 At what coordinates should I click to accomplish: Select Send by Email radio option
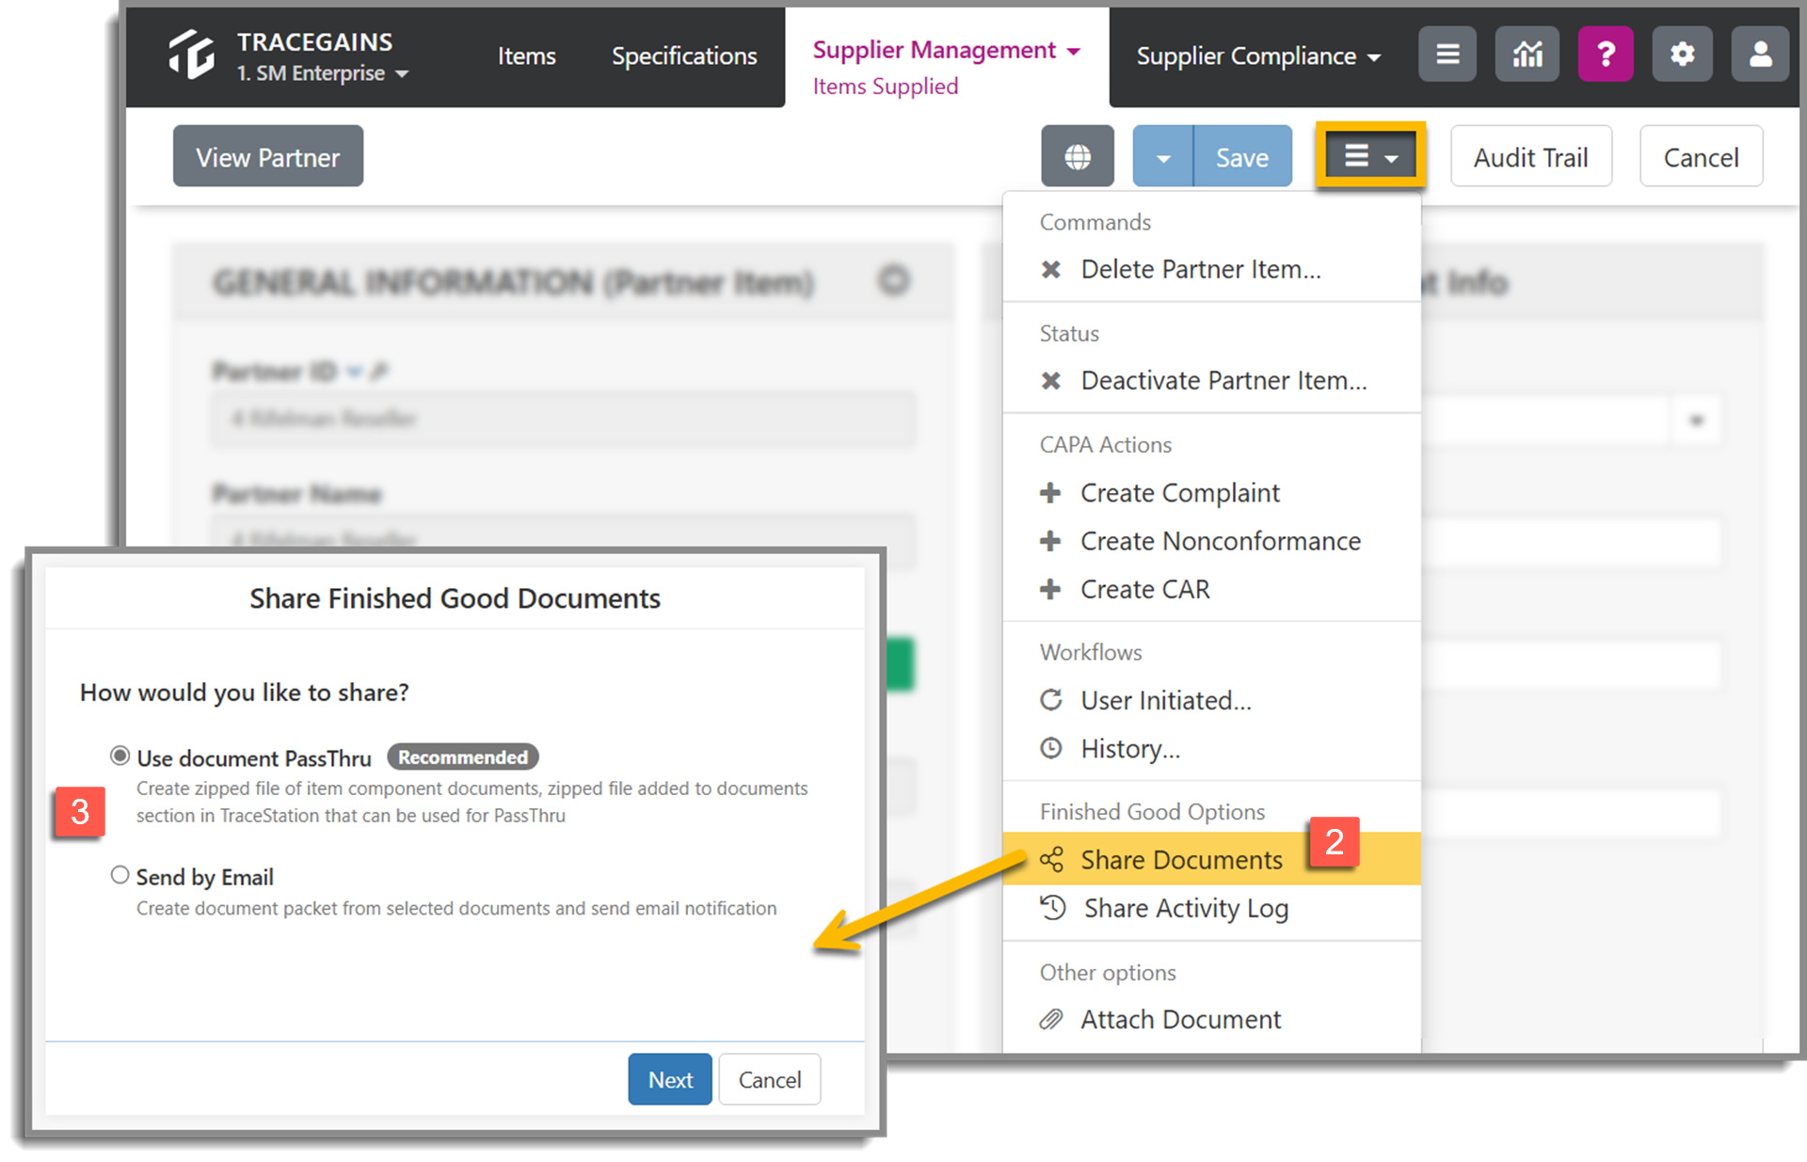tap(120, 875)
